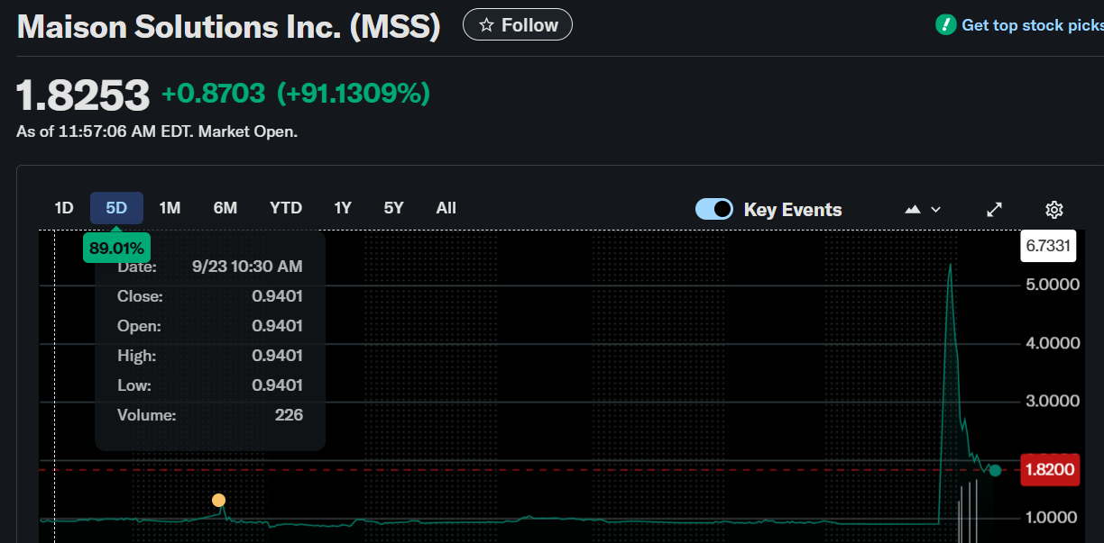
Task: Click the yellow key event marker
Action: [x=218, y=501]
